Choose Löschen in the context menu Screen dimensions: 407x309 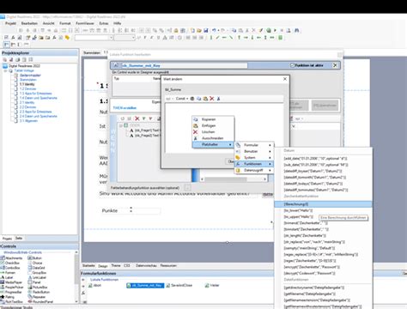pos(213,132)
